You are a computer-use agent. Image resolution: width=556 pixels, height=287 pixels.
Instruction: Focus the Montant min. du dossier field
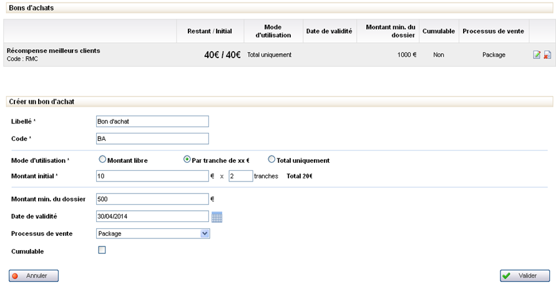(x=152, y=199)
